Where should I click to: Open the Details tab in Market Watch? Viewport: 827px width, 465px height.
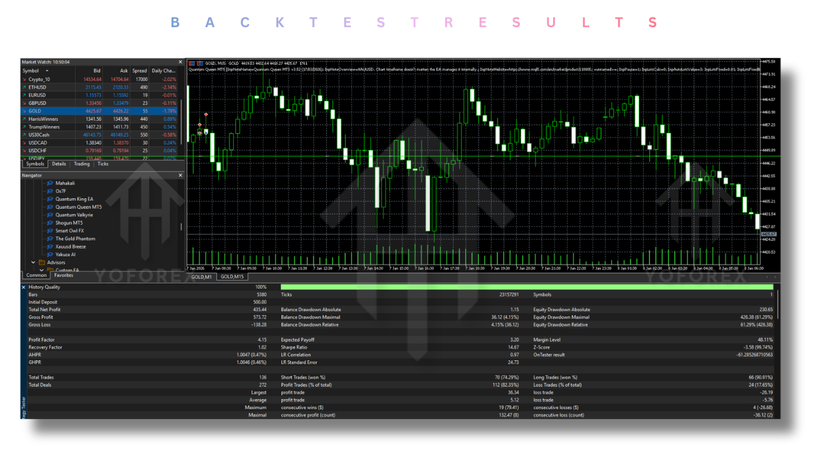click(59, 164)
